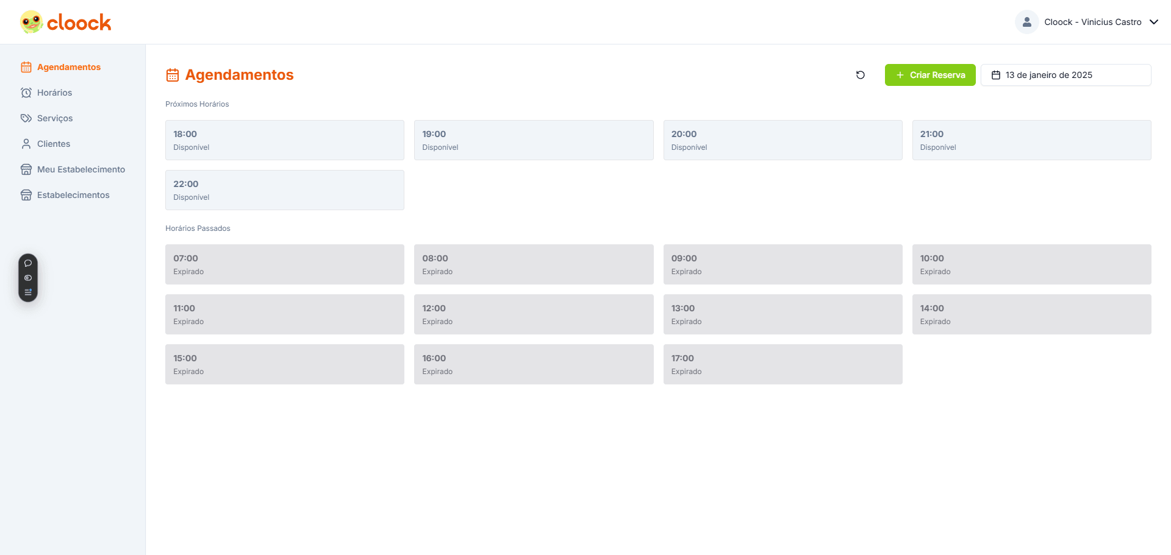Click the calendar icon in the date field
Viewport: 1171px width, 555px height.
click(996, 75)
